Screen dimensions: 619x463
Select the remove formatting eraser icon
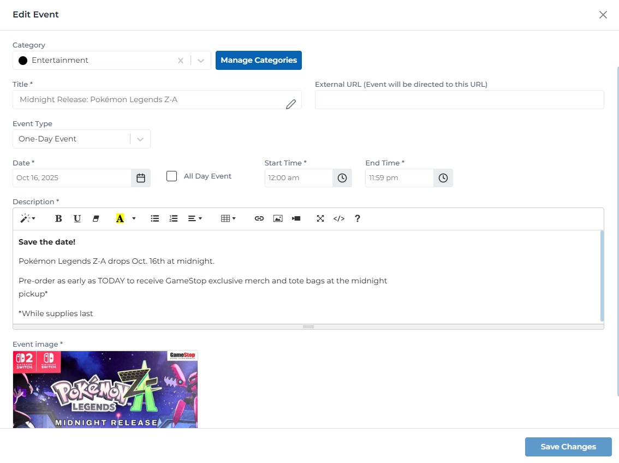tap(96, 218)
